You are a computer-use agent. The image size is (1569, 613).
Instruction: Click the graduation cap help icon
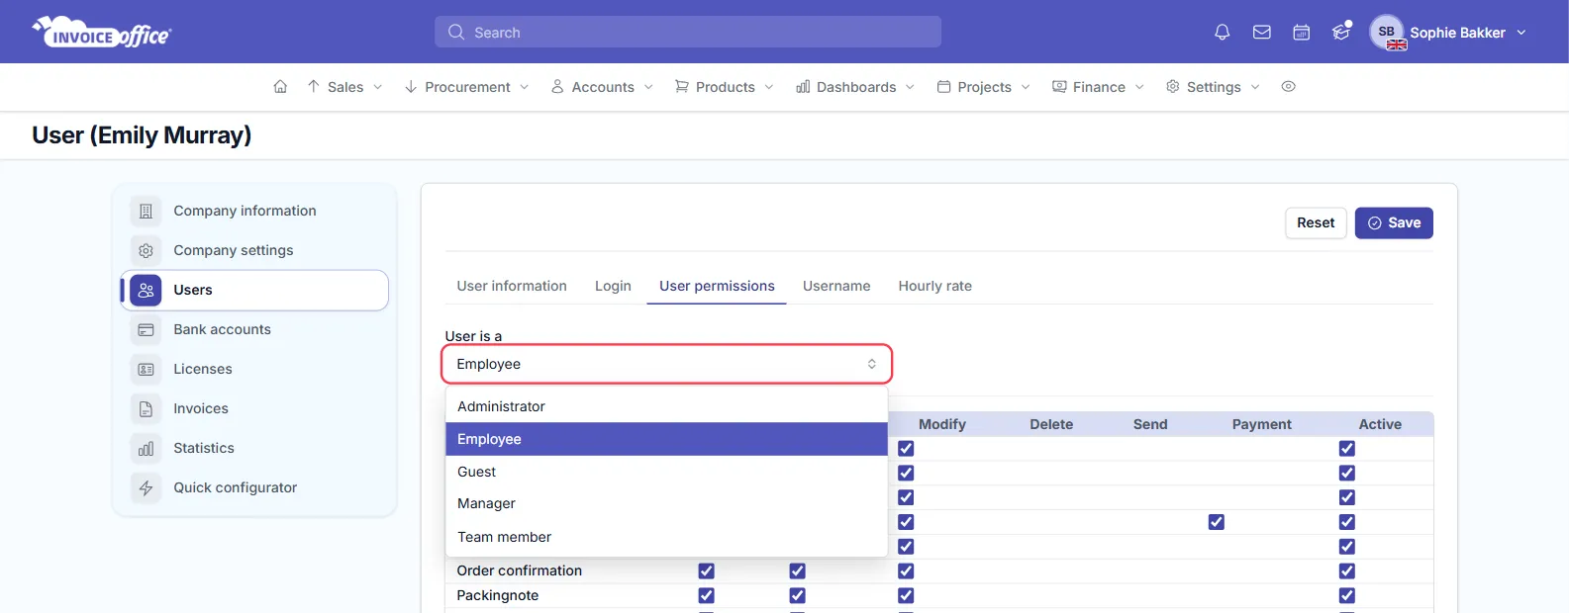pyautogui.click(x=1341, y=33)
